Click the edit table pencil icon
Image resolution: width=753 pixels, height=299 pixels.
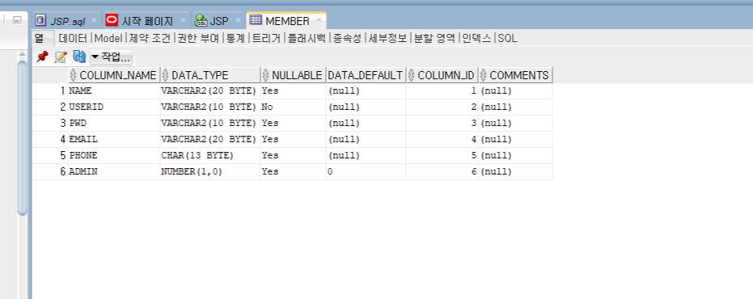click(x=61, y=57)
